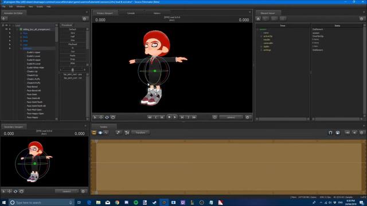Expand the settings node in Element Viewer
The image size is (367, 206).
(261, 50)
